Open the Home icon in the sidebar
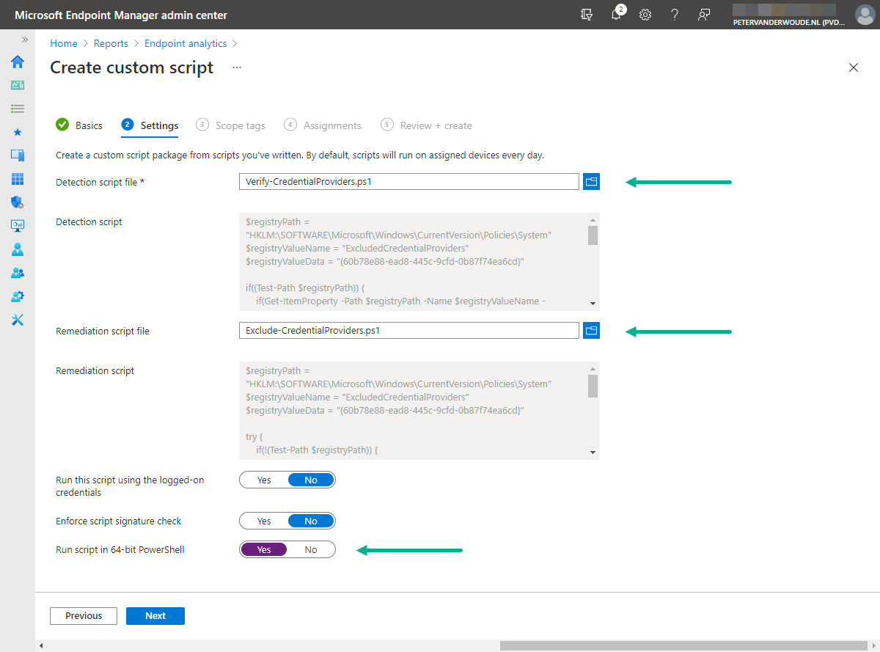 (17, 62)
